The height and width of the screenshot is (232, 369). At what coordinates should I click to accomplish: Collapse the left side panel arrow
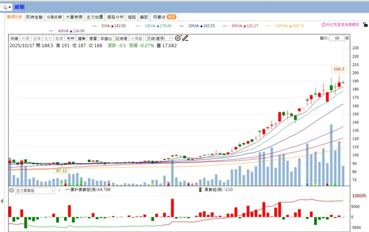pos(2,201)
